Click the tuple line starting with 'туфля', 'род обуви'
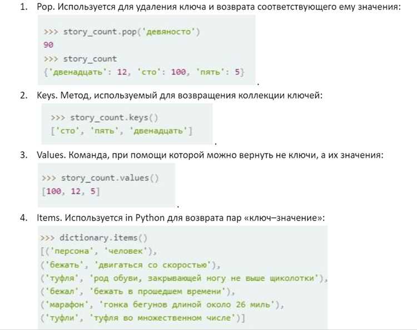 (x=184, y=278)
